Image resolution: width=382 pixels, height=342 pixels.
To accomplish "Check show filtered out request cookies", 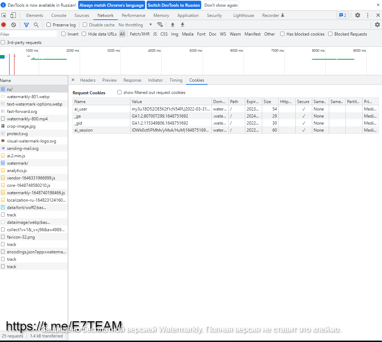I will click(x=119, y=92).
